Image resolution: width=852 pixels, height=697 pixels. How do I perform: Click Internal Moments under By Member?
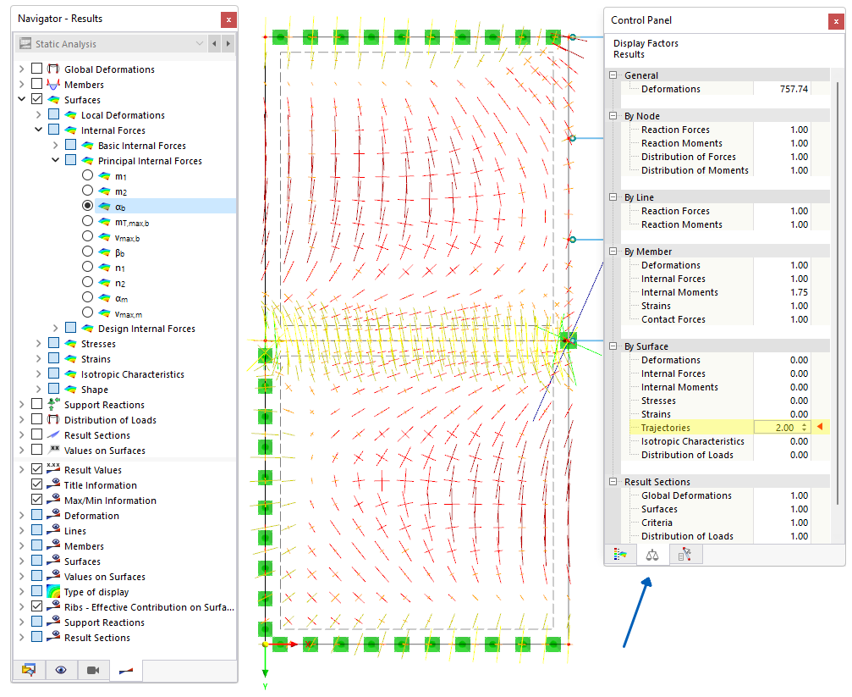click(x=679, y=292)
